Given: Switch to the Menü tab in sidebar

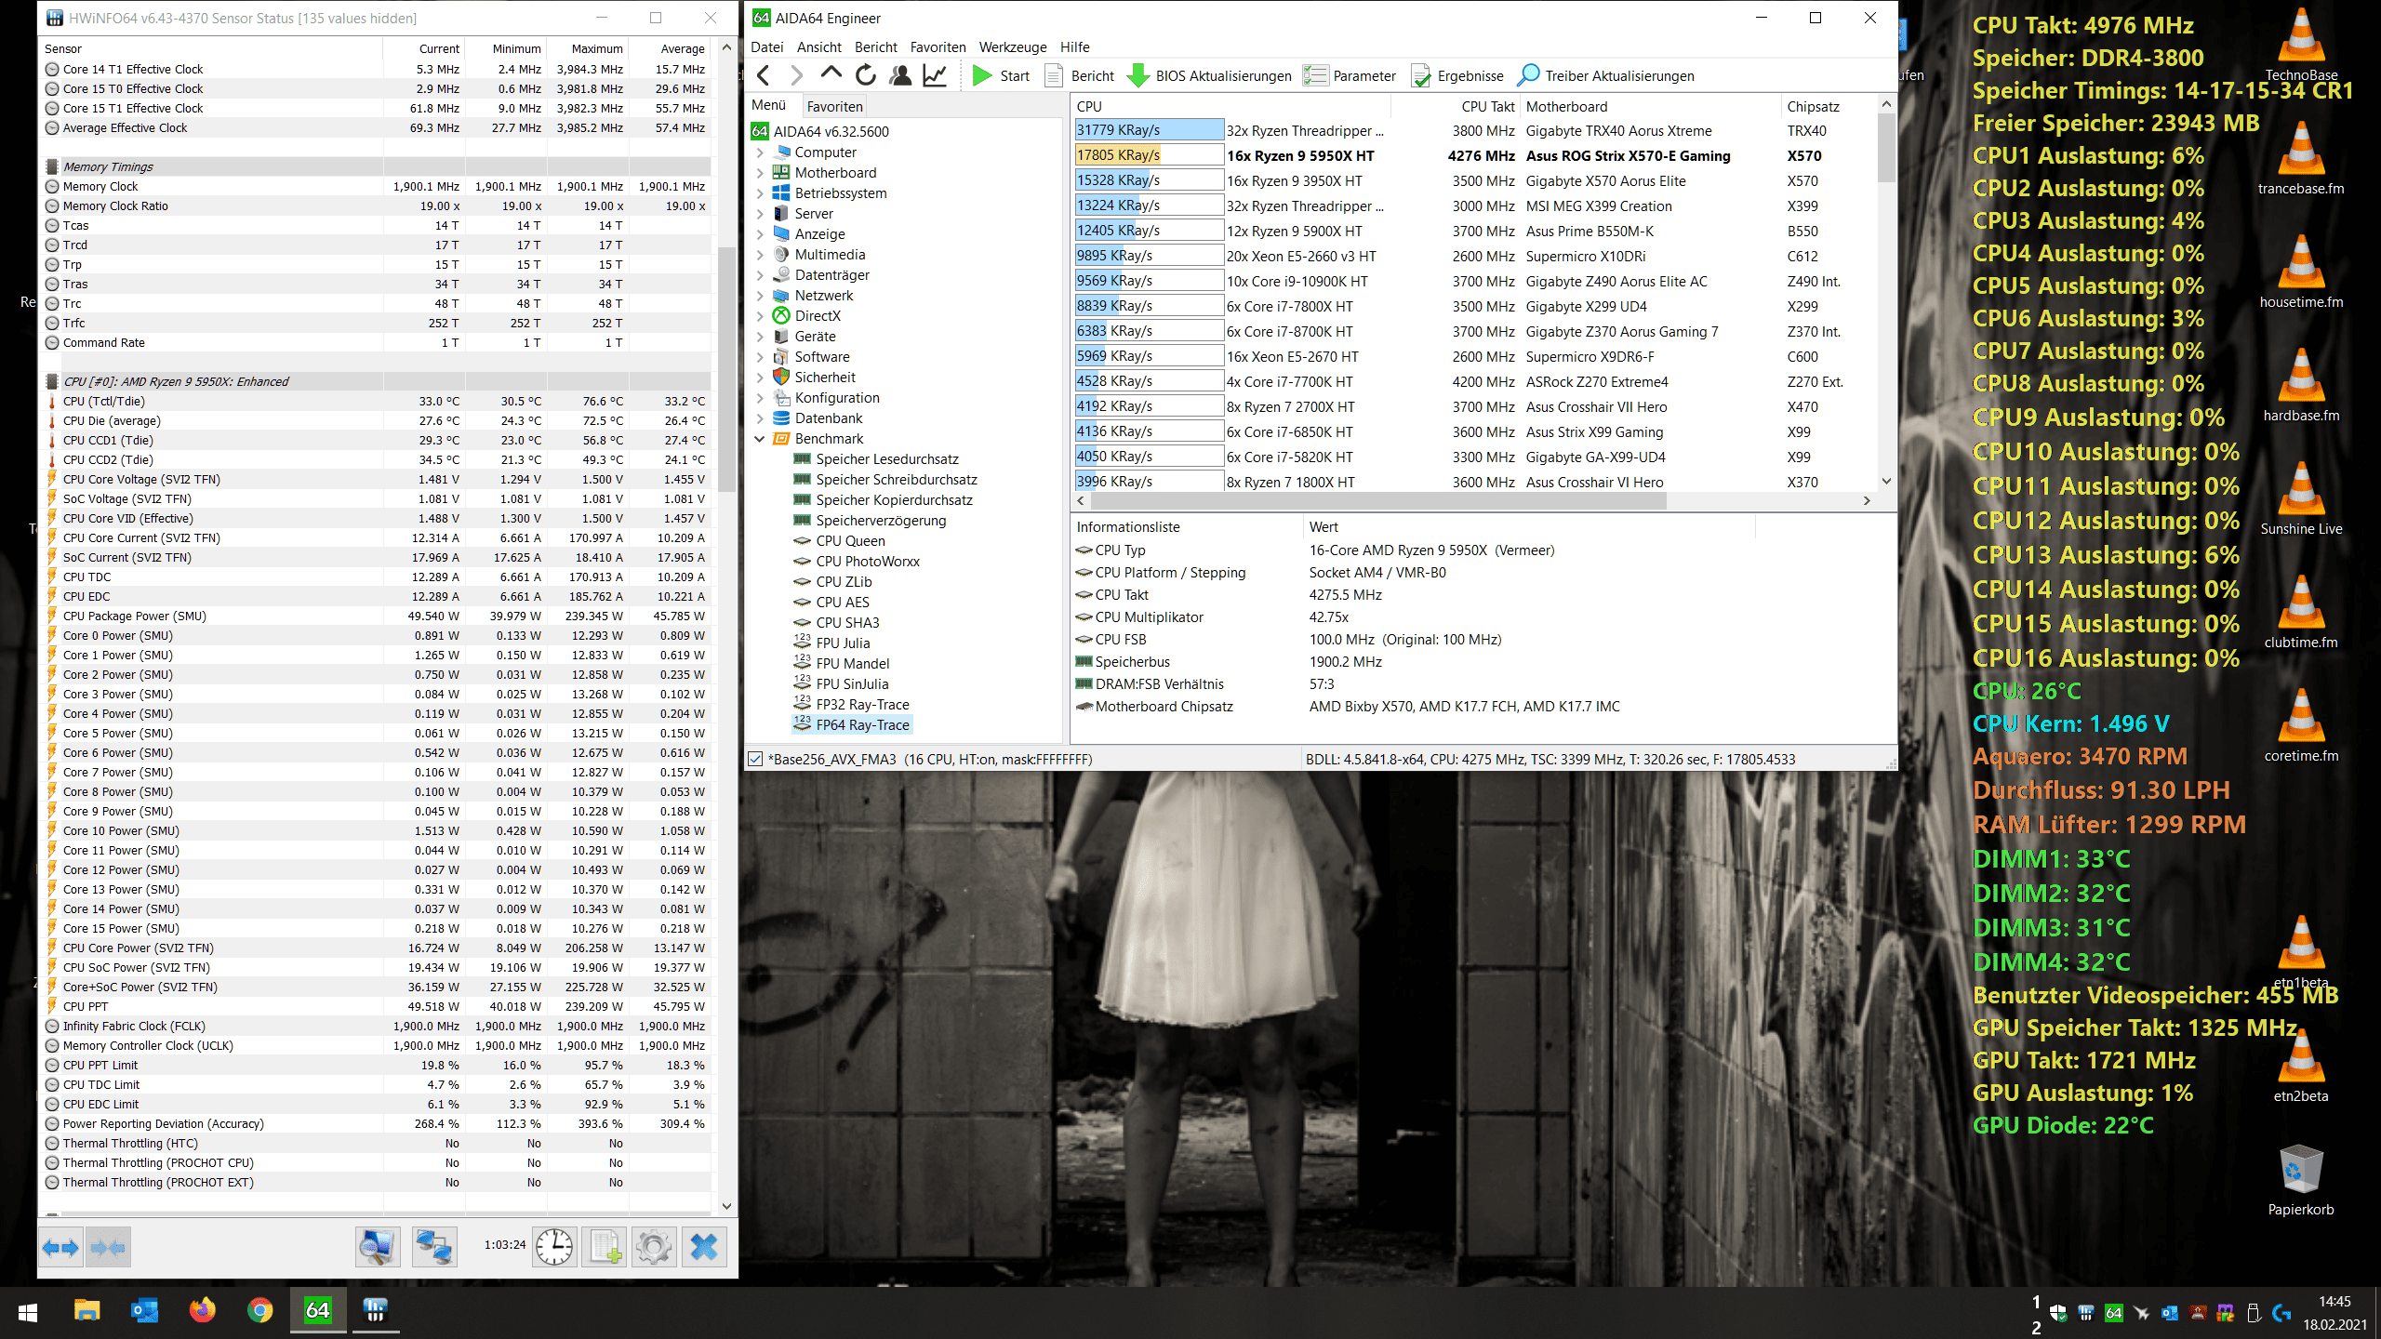Looking at the screenshot, I should click(x=769, y=105).
